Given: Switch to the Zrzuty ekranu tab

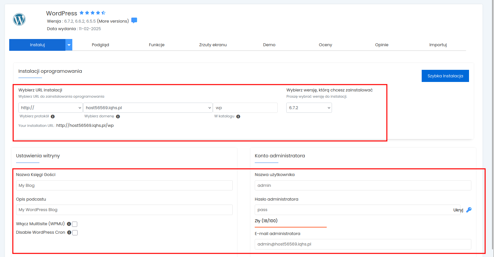Looking at the screenshot, I should 212,45.
